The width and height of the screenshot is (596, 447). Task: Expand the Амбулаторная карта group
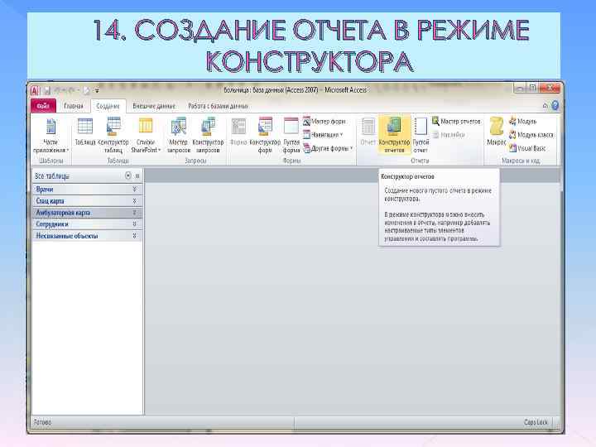coord(87,213)
